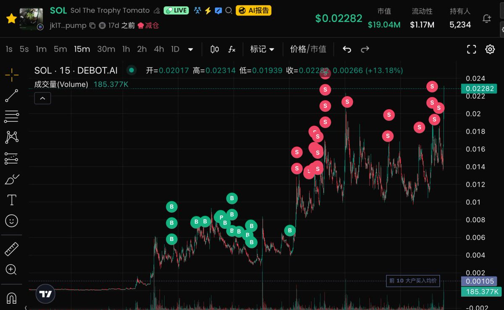Copy the jk1T...pump contract address

[x=92, y=26]
